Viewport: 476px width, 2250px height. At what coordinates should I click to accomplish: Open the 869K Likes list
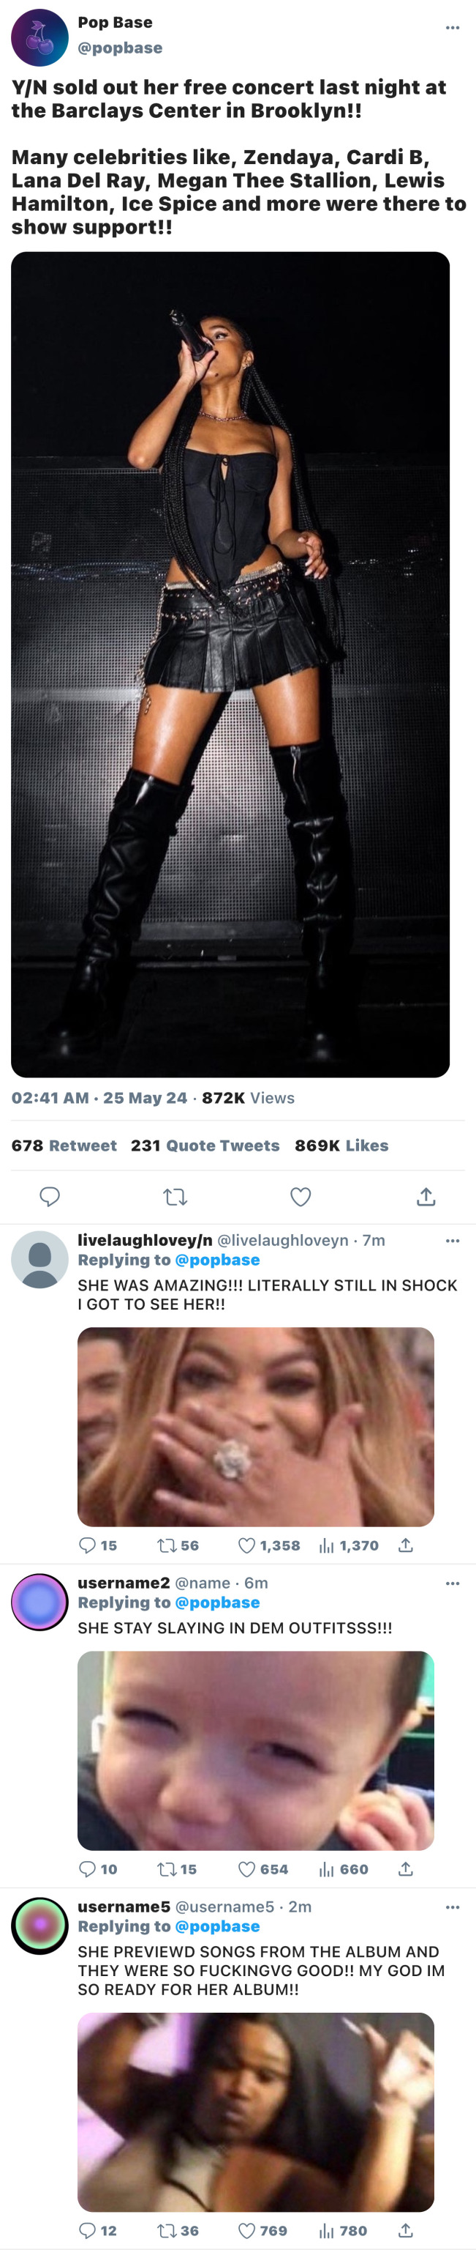click(341, 1145)
